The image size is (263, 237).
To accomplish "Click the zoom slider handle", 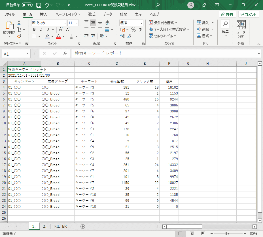I will (226, 234).
